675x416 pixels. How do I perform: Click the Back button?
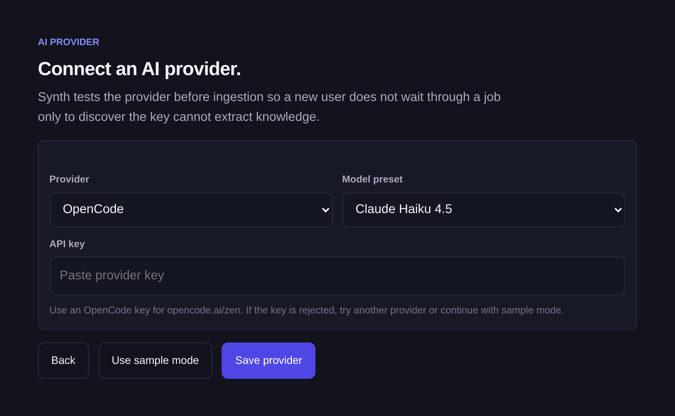(63, 360)
